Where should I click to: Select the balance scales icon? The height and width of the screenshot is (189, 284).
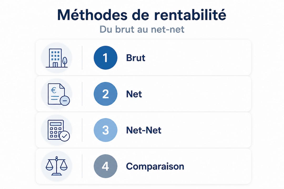[57, 166]
